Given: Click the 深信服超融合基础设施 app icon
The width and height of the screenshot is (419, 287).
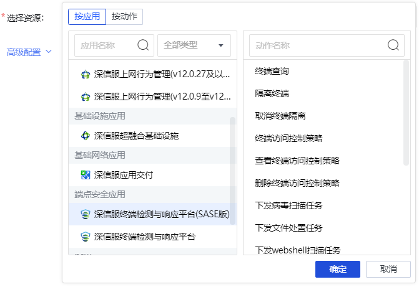Looking at the screenshot, I should click(86, 136).
